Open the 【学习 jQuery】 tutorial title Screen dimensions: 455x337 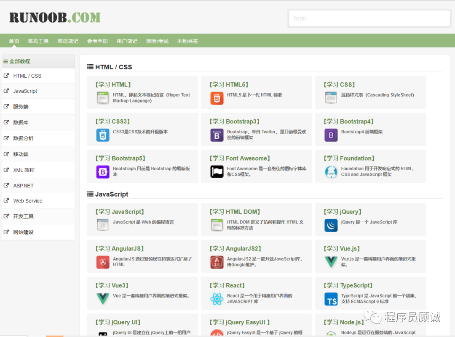[343, 212]
